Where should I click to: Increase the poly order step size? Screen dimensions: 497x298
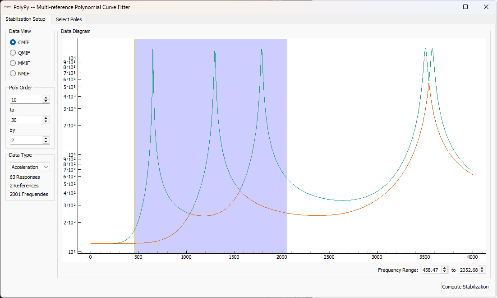coord(46,138)
